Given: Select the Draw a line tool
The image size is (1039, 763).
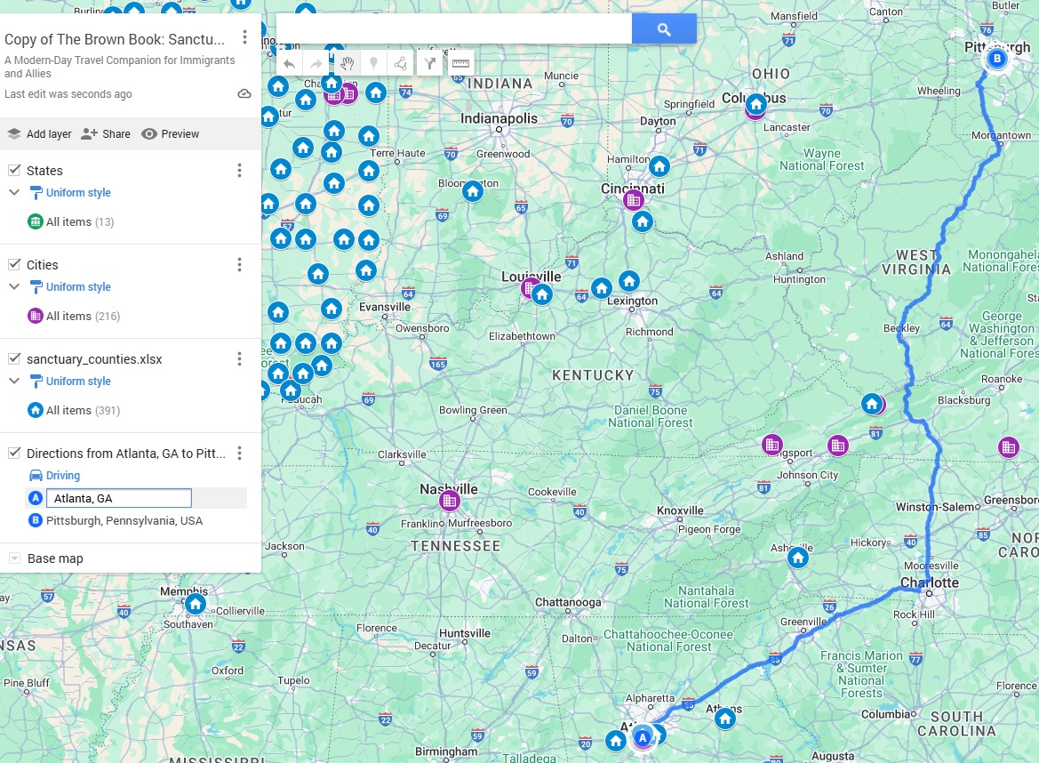Looking at the screenshot, I should pyautogui.click(x=401, y=64).
